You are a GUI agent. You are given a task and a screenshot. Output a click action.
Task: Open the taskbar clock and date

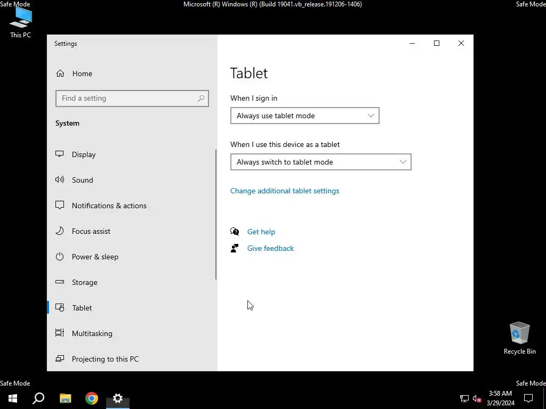tap(500, 398)
